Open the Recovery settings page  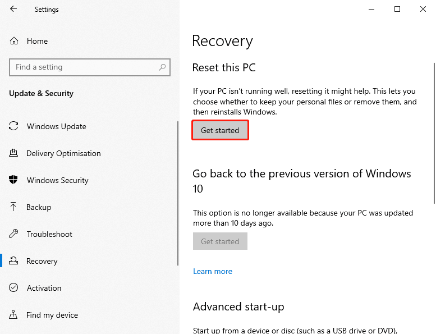tap(42, 261)
